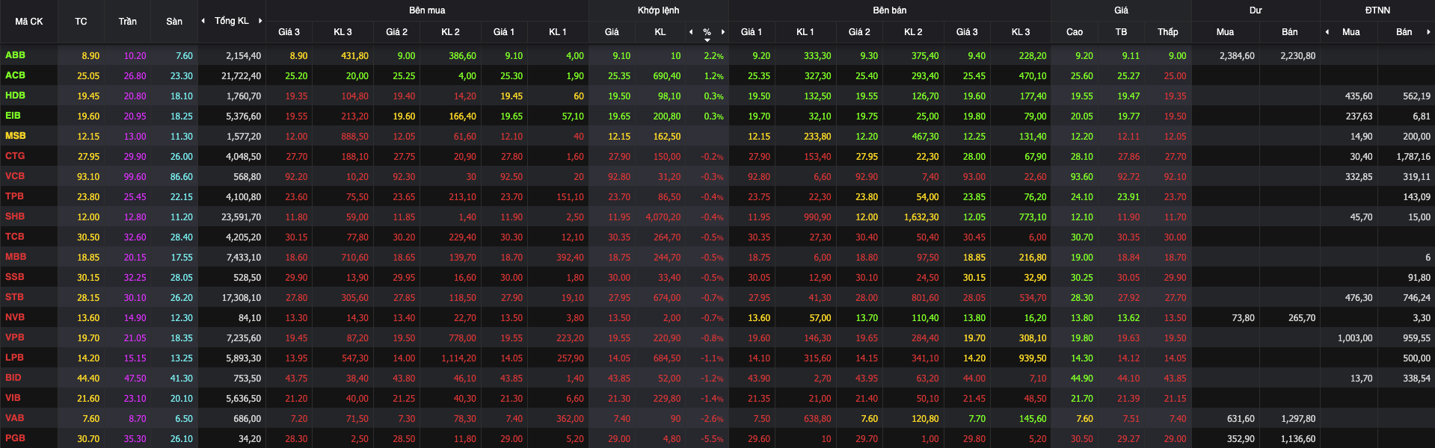Viewport: 1435px width, 448px height.
Task: Click the Cao column header
Action: pos(1075,32)
